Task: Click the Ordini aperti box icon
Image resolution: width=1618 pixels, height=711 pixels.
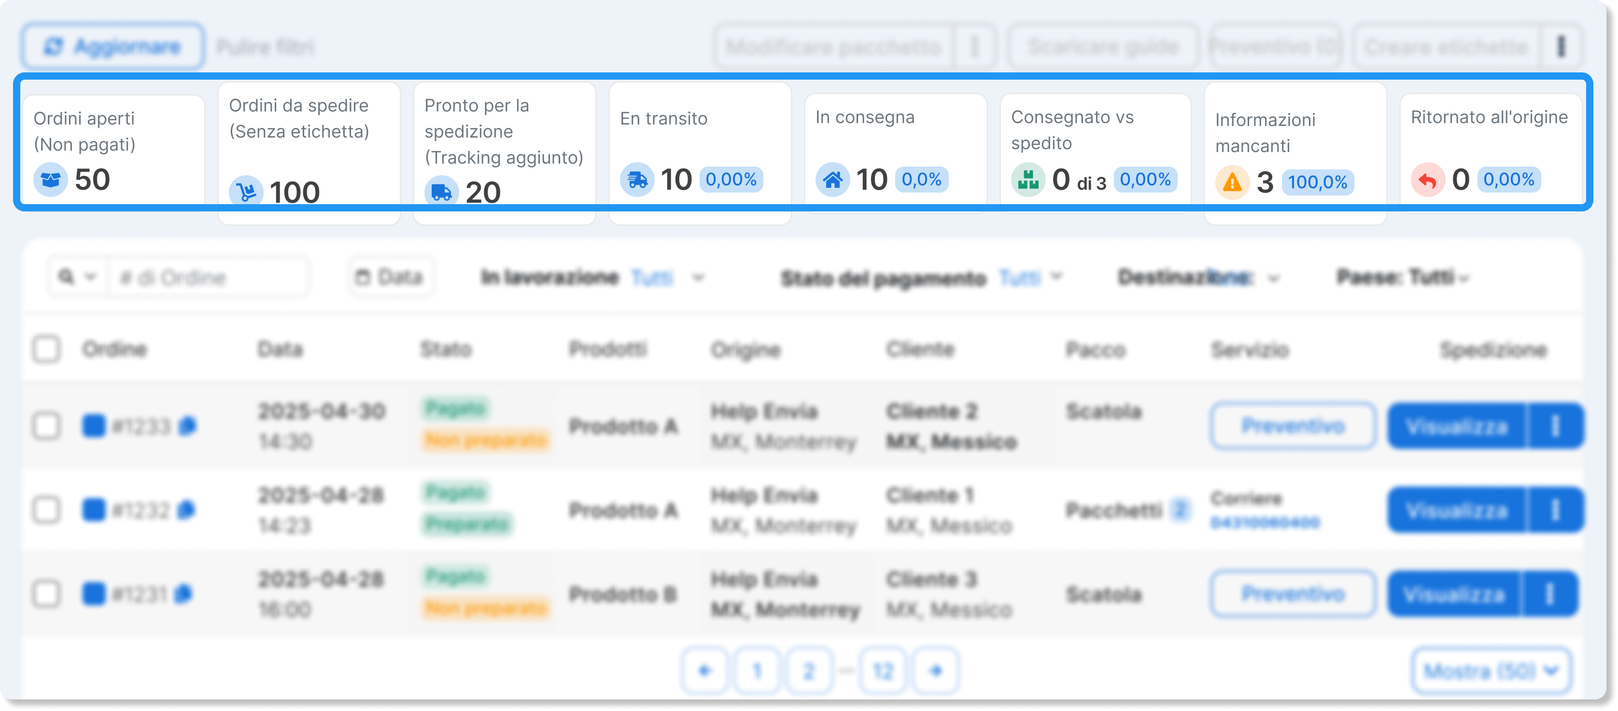Action: tap(50, 180)
